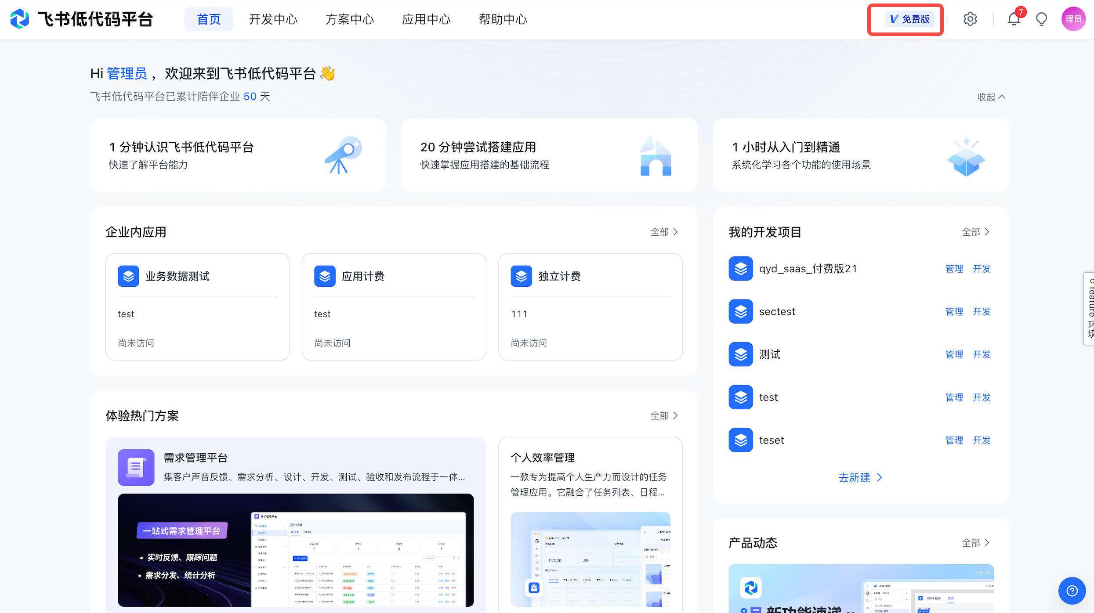Click the 业务数据测试 app title
This screenshot has height=613, width=1094.
(178, 276)
